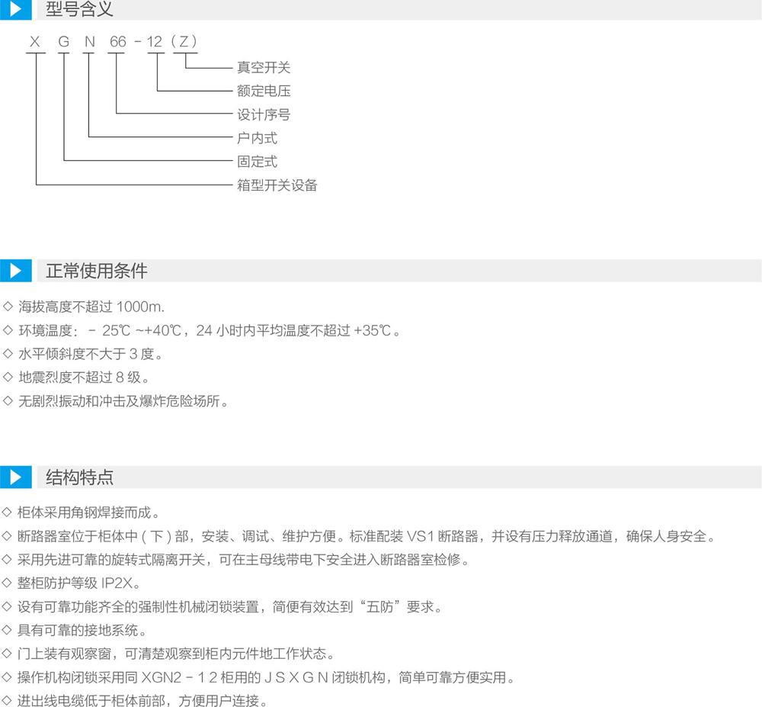
Task: Click the letter X in the model code
Action: tap(35, 42)
